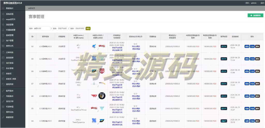Click the icon beside 赛事公告
This screenshot has height=128, width=265.
pos(3,46)
